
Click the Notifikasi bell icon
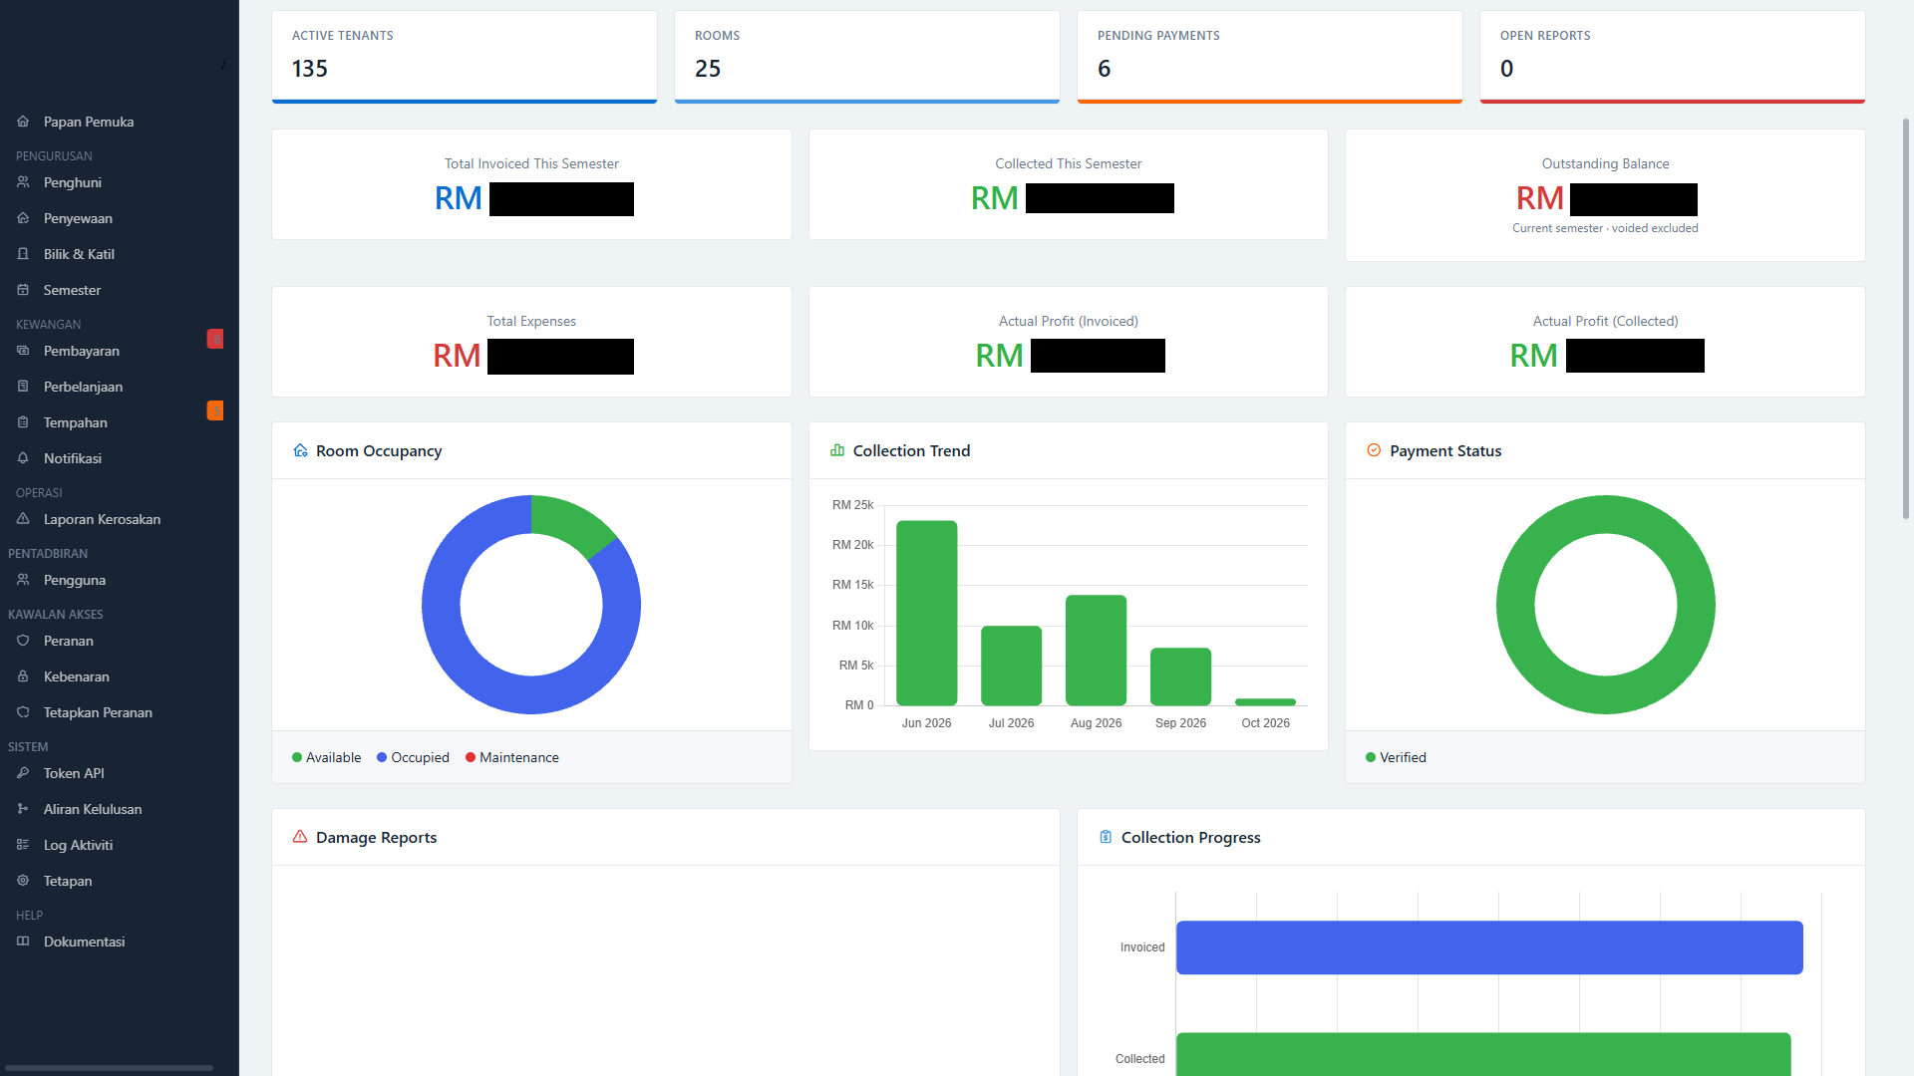[23, 458]
